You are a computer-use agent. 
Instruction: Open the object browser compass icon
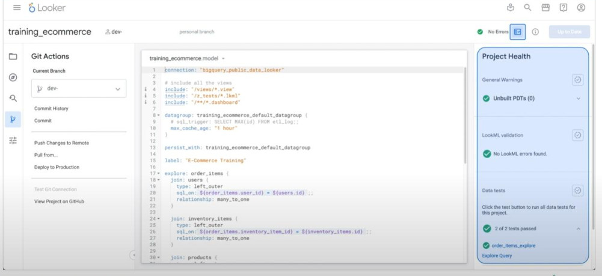pyautogui.click(x=13, y=78)
